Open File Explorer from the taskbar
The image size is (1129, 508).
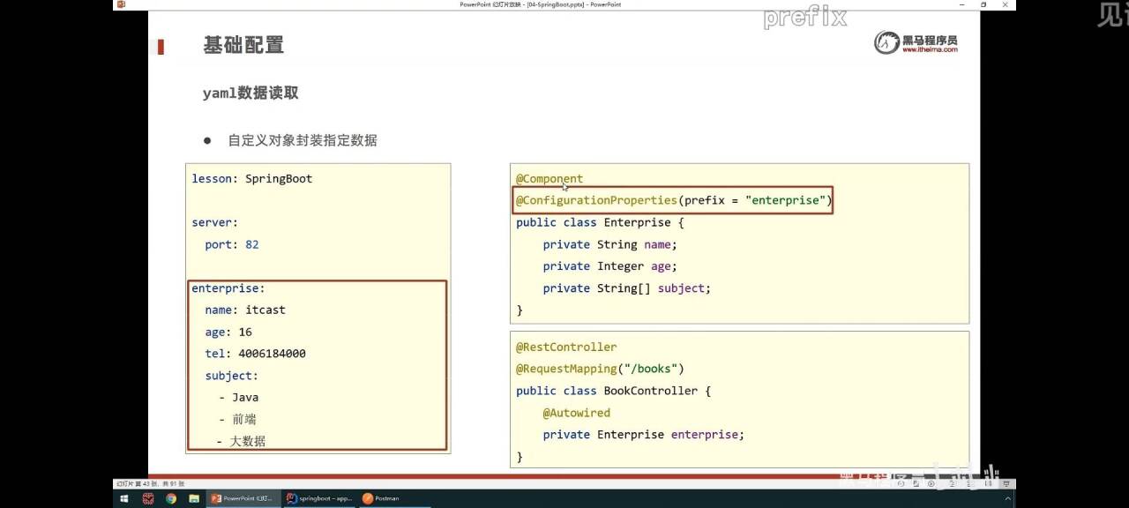[193, 498]
